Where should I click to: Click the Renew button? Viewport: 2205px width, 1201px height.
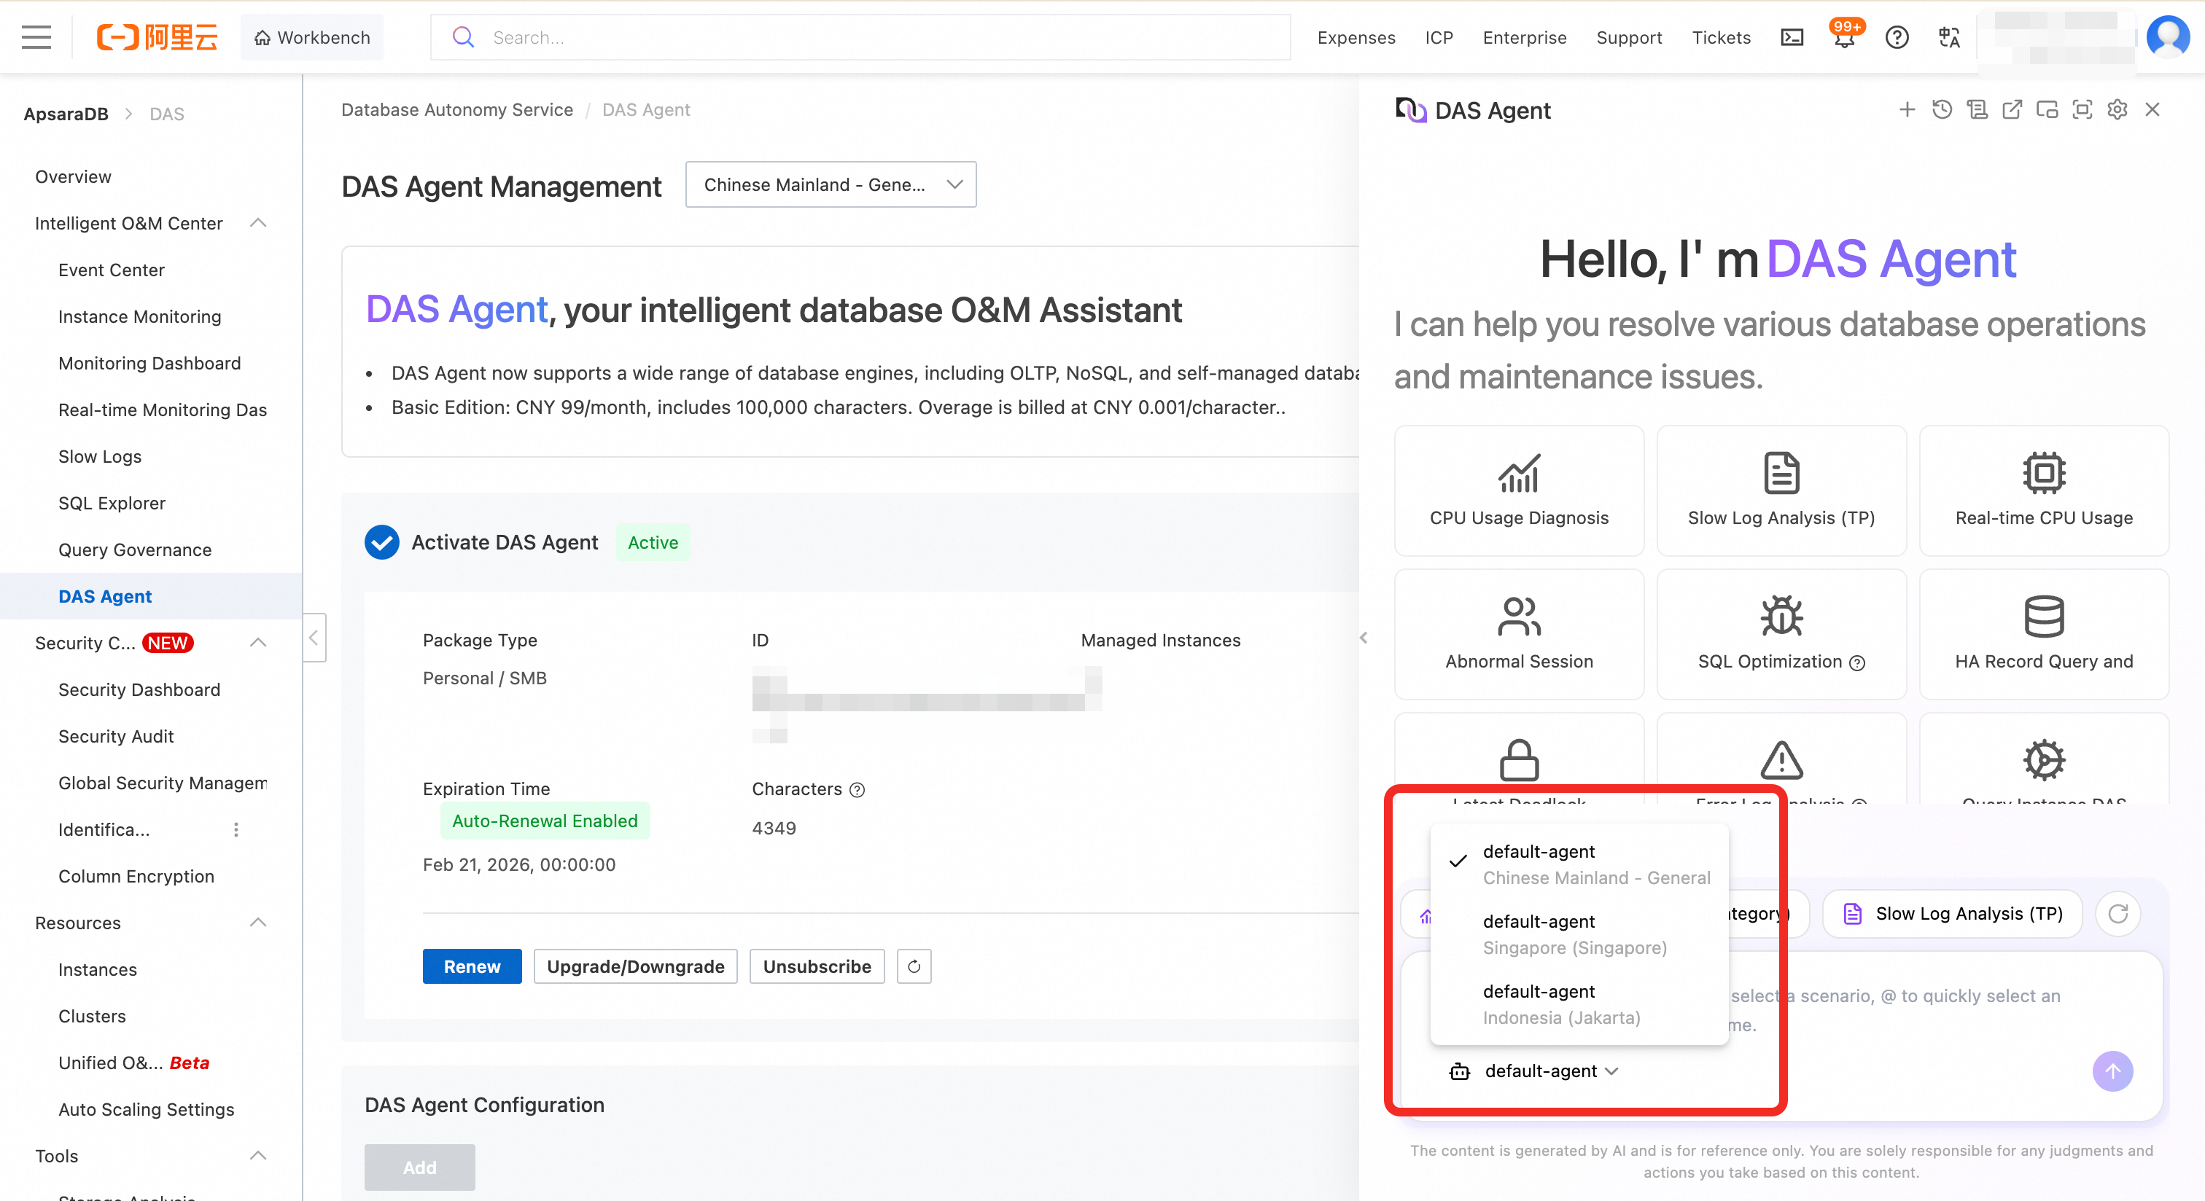(x=472, y=966)
